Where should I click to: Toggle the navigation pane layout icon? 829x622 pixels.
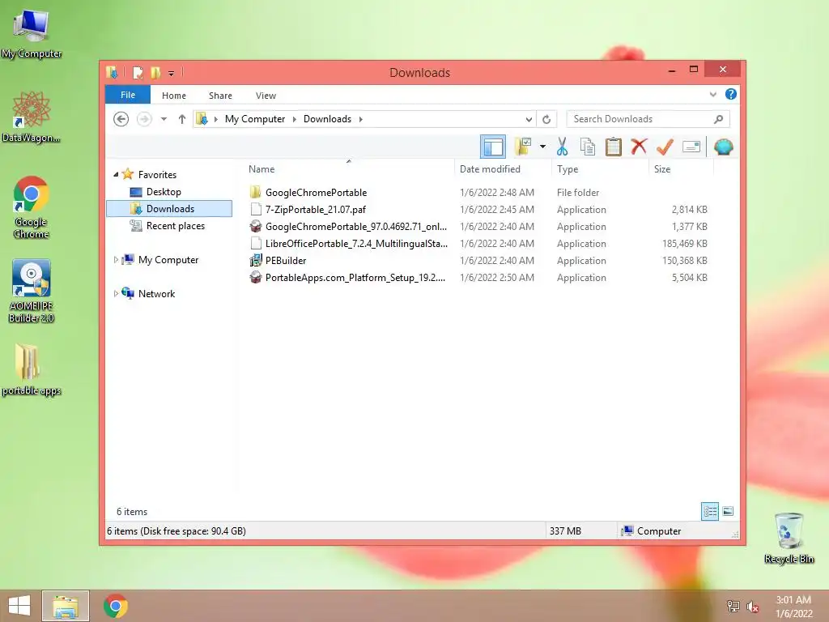point(493,147)
